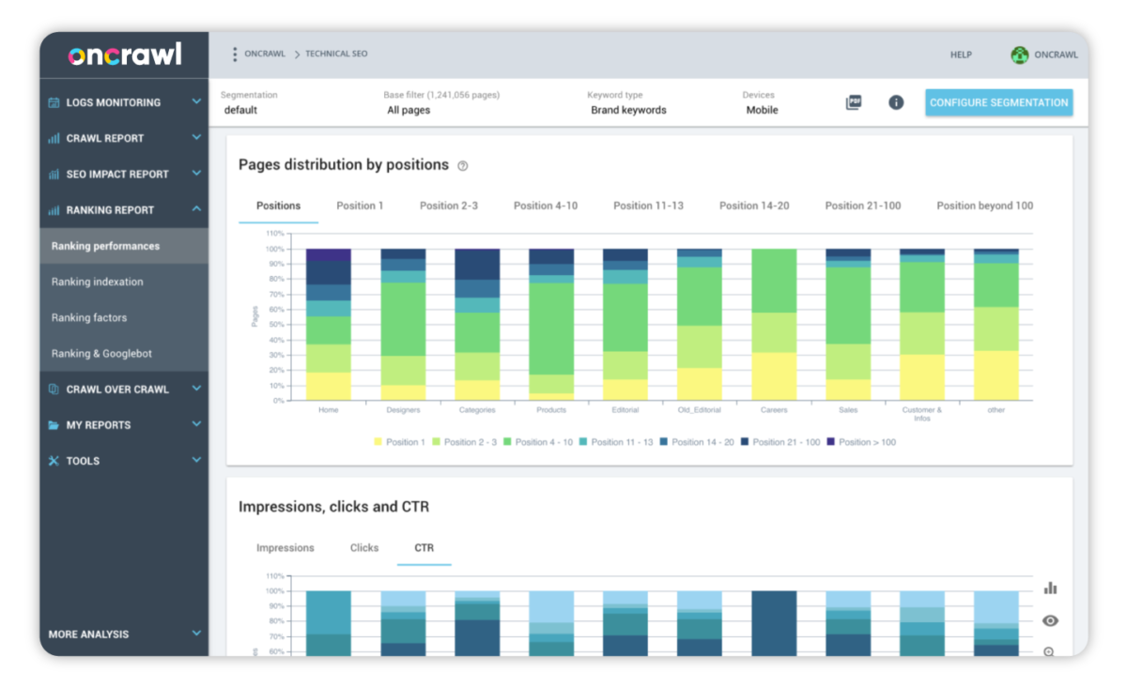This screenshot has height=688, width=1127.
Task: Click the Oncrawl logo in the sidebar
Action: pos(125,54)
